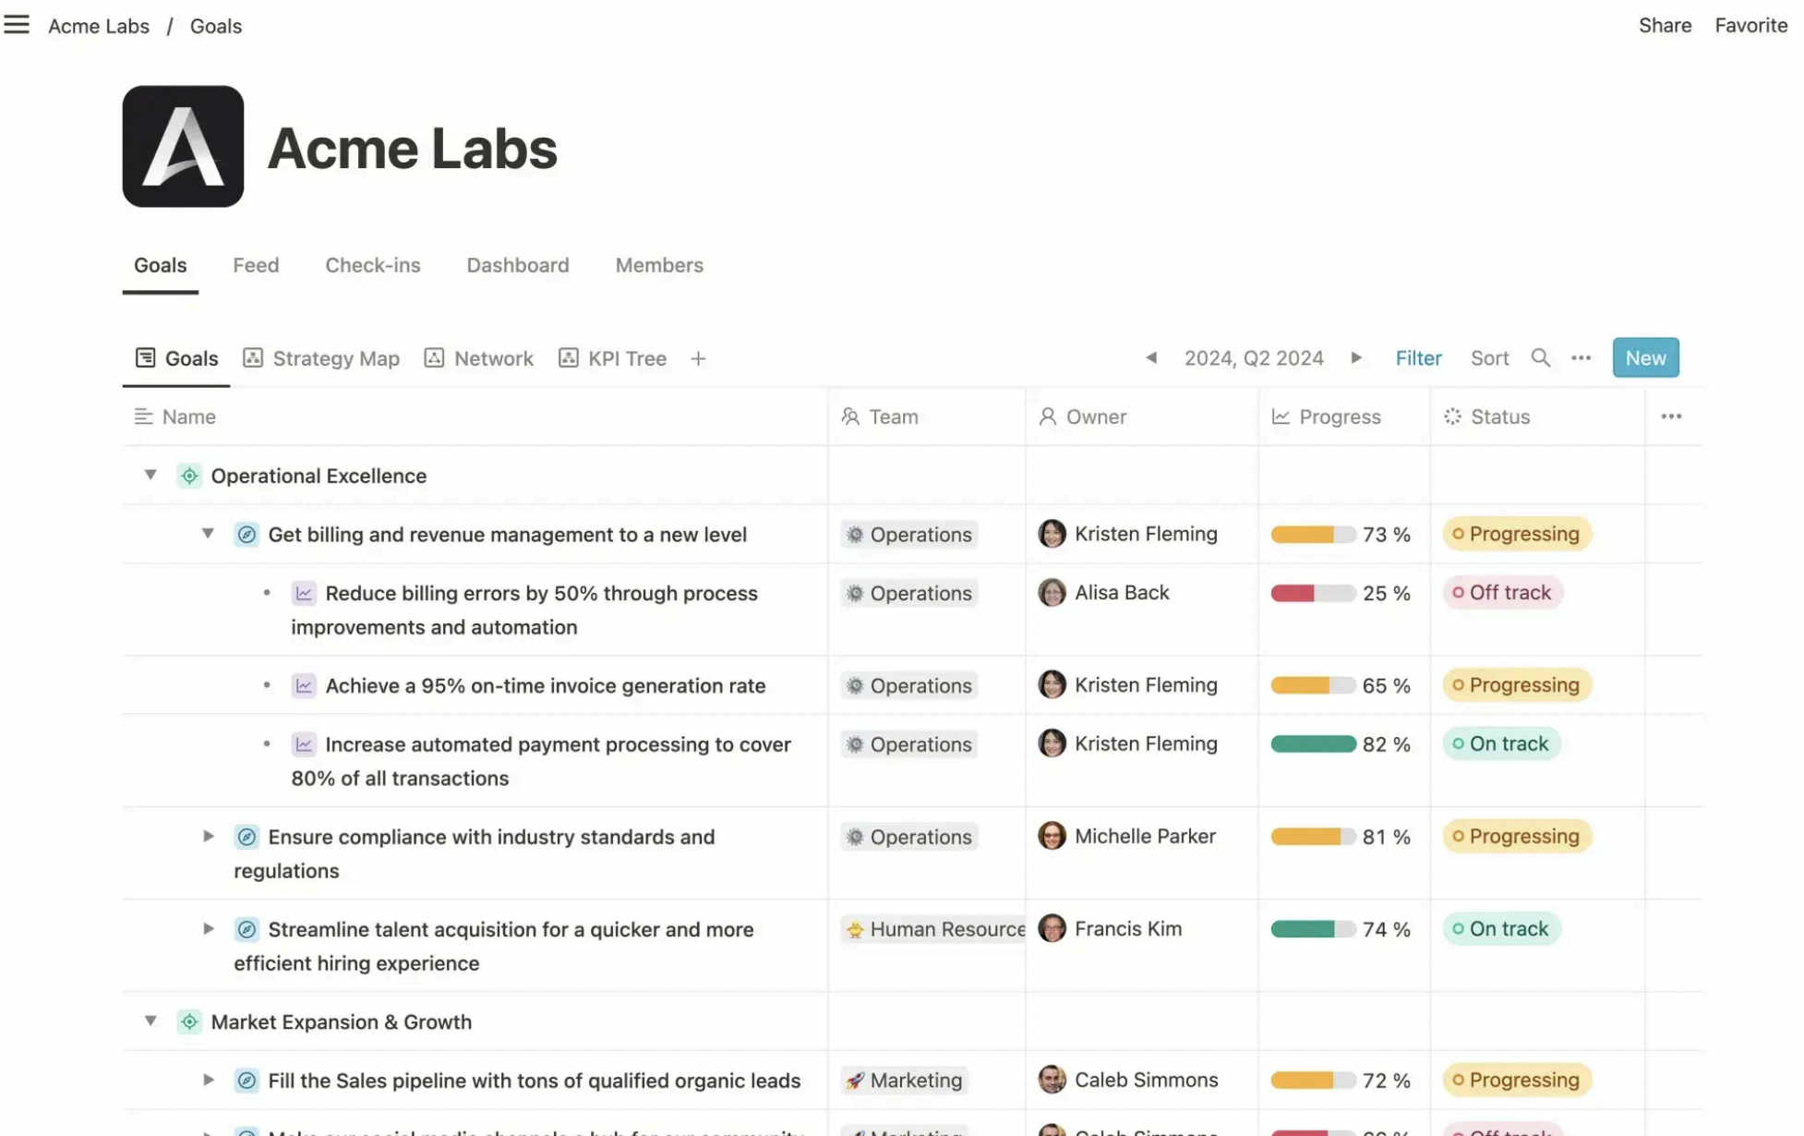Viewport: 1804px width, 1136px height.
Task: Click the Sort button
Action: coord(1489,357)
